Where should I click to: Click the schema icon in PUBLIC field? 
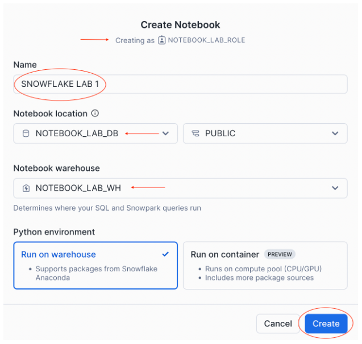pyautogui.click(x=195, y=134)
